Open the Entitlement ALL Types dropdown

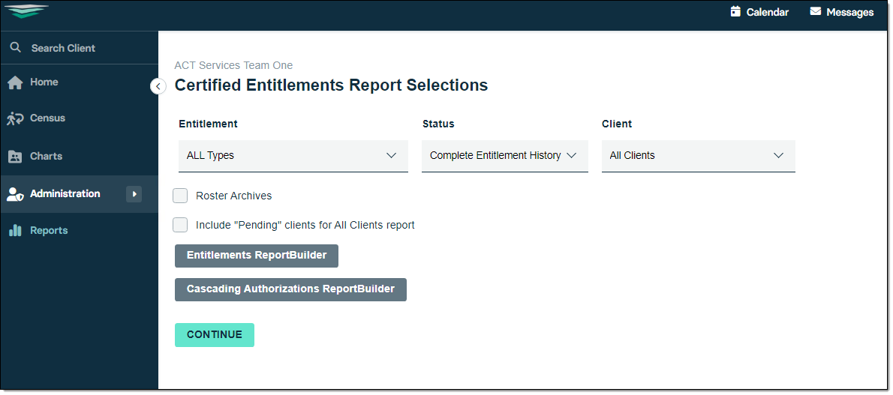point(293,156)
